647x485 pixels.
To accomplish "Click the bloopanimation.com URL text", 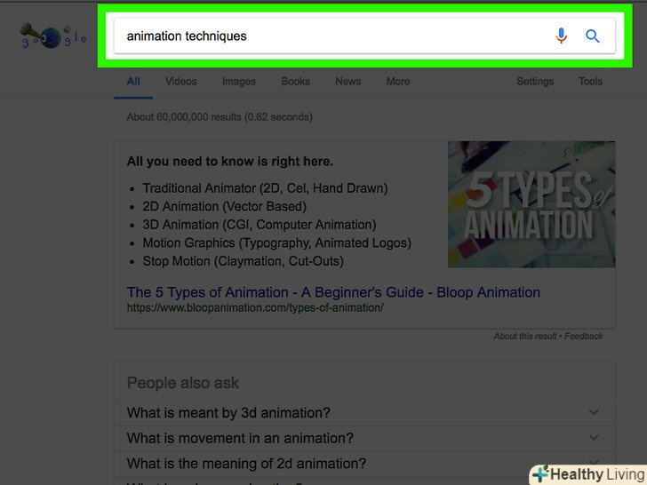I will click(x=255, y=308).
